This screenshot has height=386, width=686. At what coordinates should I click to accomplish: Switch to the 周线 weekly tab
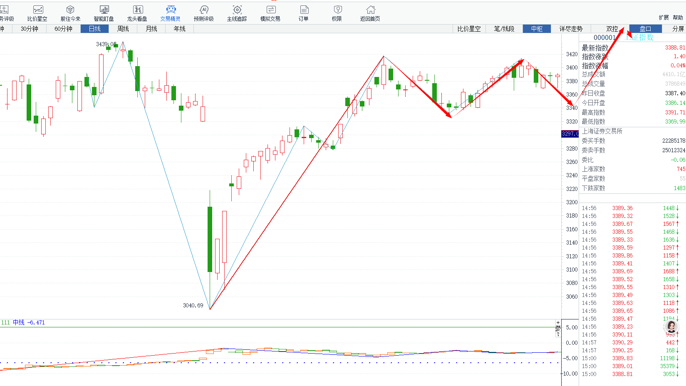pyautogui.click(x=123, y=29)
